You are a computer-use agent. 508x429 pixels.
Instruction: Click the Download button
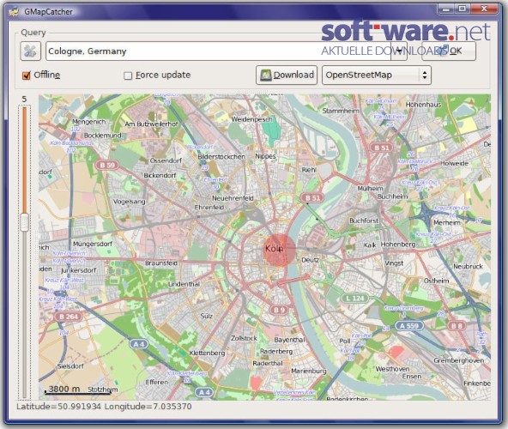pyautogui.click(x=287, y=76)
